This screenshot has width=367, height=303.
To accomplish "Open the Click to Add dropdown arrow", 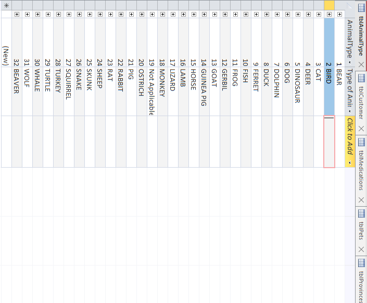I will [x=350, y=163].
